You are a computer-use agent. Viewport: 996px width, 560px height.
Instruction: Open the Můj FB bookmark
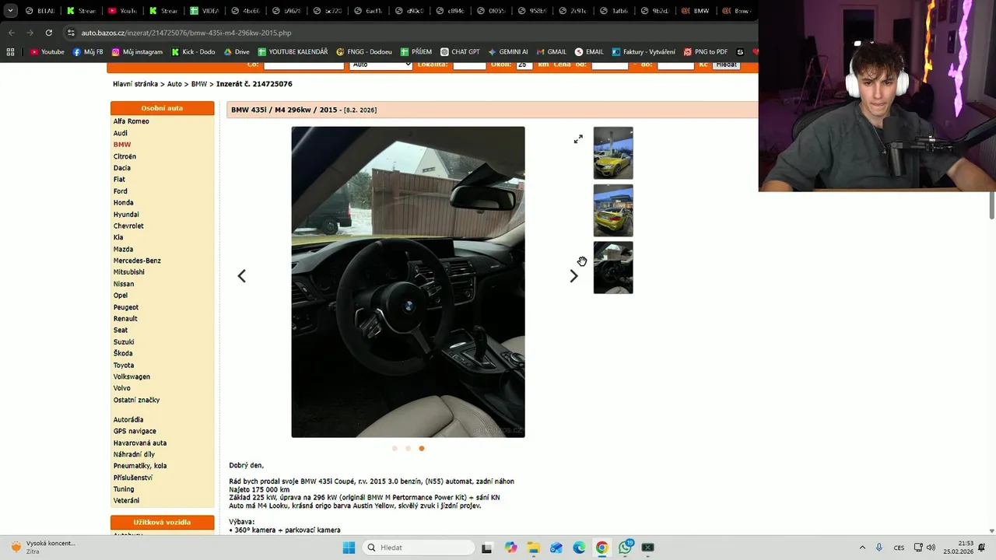click(x=88, y=52)
